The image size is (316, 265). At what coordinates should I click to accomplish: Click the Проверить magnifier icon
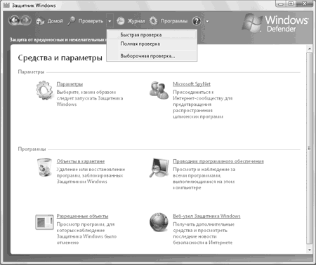[72, 21]
